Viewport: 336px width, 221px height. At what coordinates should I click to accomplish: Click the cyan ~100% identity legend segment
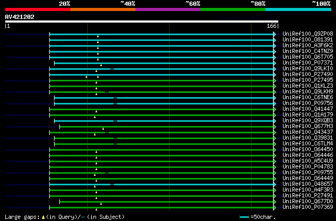pos(299,9)
